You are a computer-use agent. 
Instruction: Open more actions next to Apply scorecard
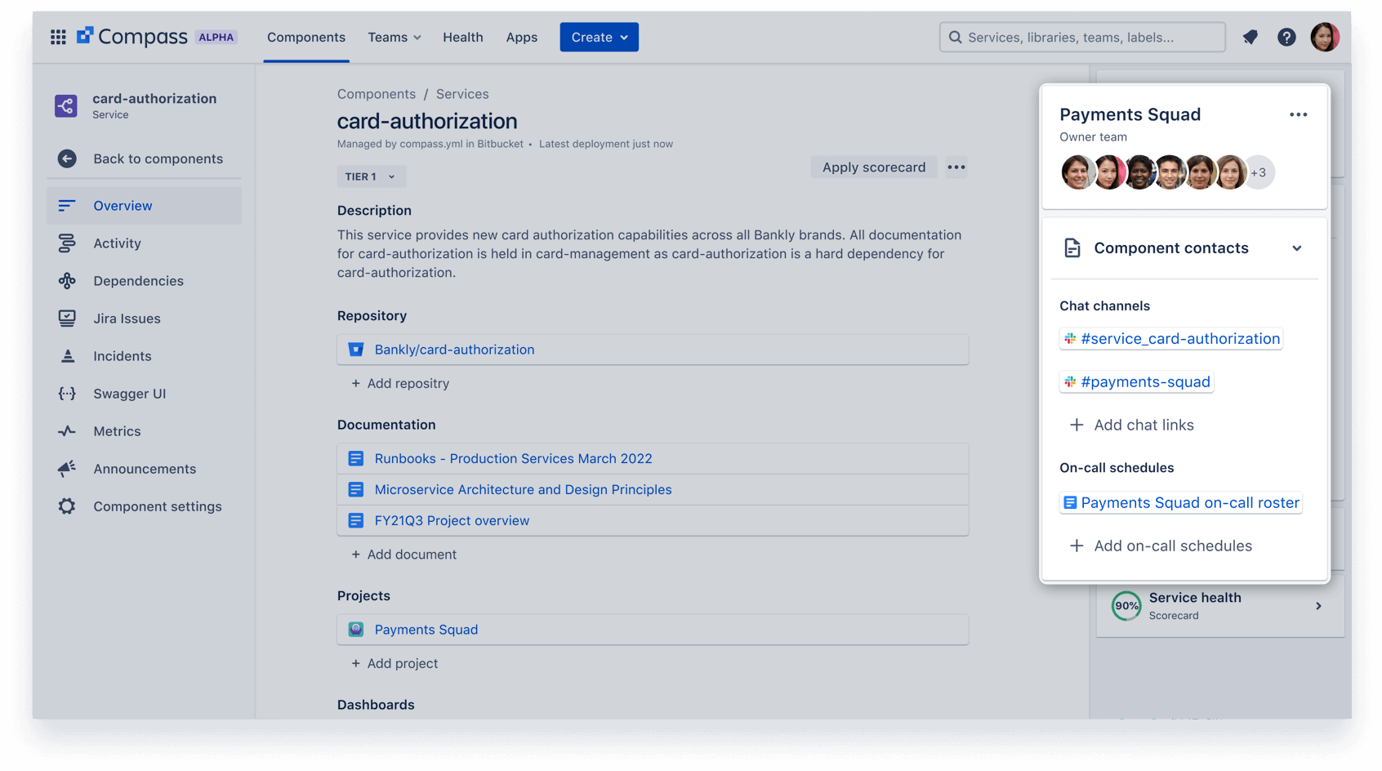tap(956, 167)
